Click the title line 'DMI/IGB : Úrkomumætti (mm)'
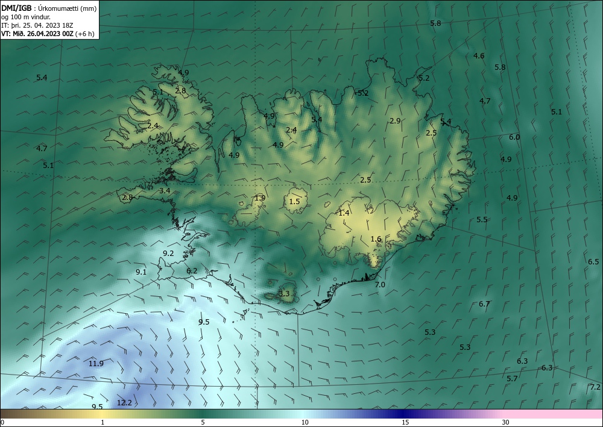This screenshot has height=427, width=603. tap(49, 8)
